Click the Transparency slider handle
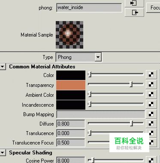 pos(131,84)
